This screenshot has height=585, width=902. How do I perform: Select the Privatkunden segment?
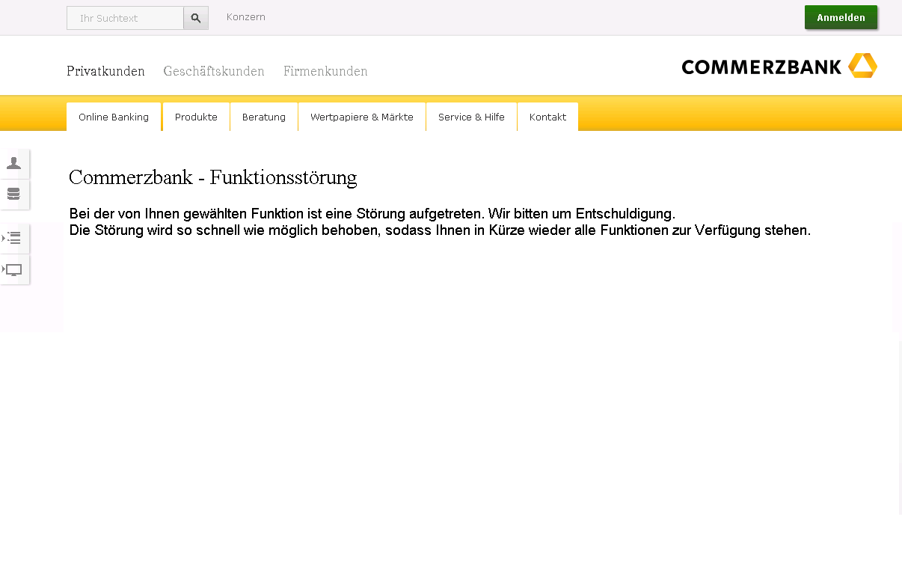point(105,71)
